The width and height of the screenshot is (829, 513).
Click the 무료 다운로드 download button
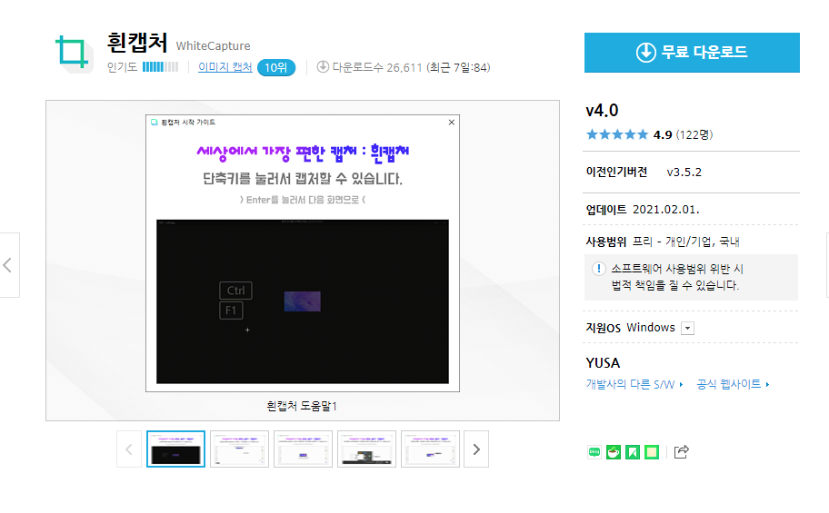coord(692,53)
